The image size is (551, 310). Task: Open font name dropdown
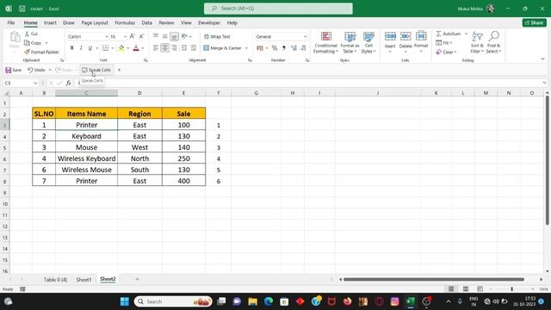point(107,36)
